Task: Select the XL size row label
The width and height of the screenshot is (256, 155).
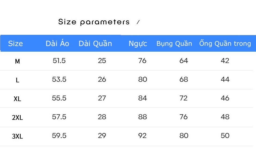Action: click(17, 99)
